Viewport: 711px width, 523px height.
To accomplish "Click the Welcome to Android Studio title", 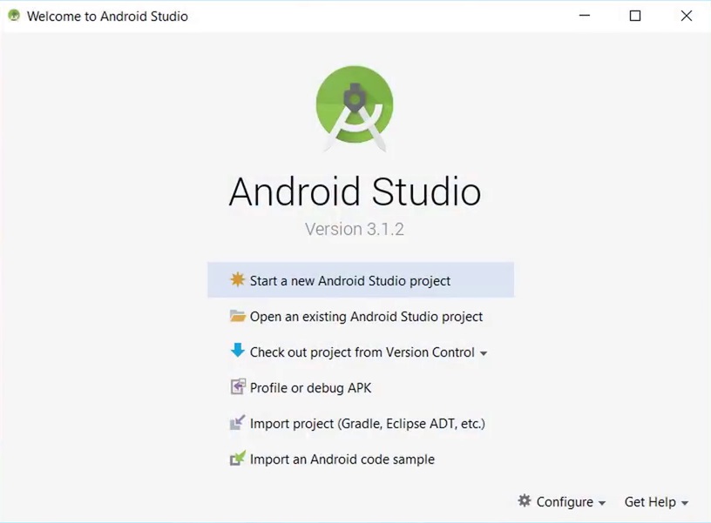I will click(x=107, y=17).
